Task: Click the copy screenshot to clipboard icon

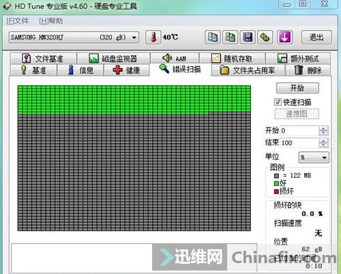Action: coord(230,37)
